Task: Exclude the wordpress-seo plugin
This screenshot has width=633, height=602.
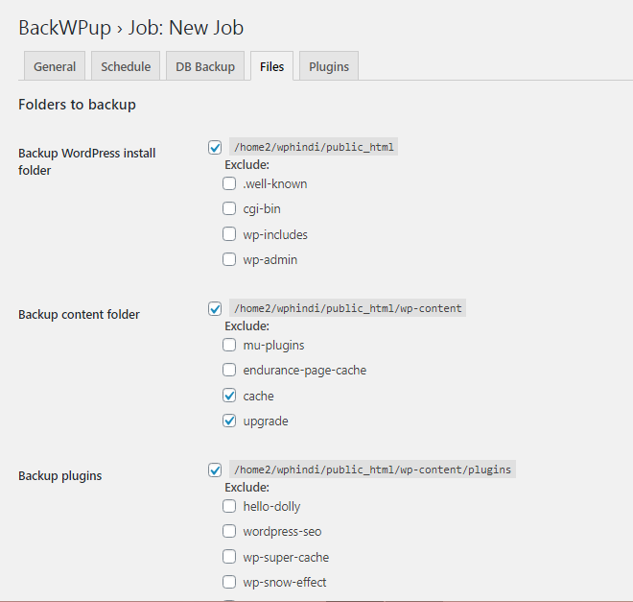Action: 229,531
